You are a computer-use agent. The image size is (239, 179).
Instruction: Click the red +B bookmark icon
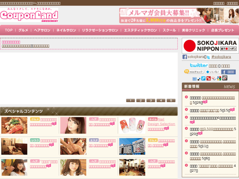208,78
